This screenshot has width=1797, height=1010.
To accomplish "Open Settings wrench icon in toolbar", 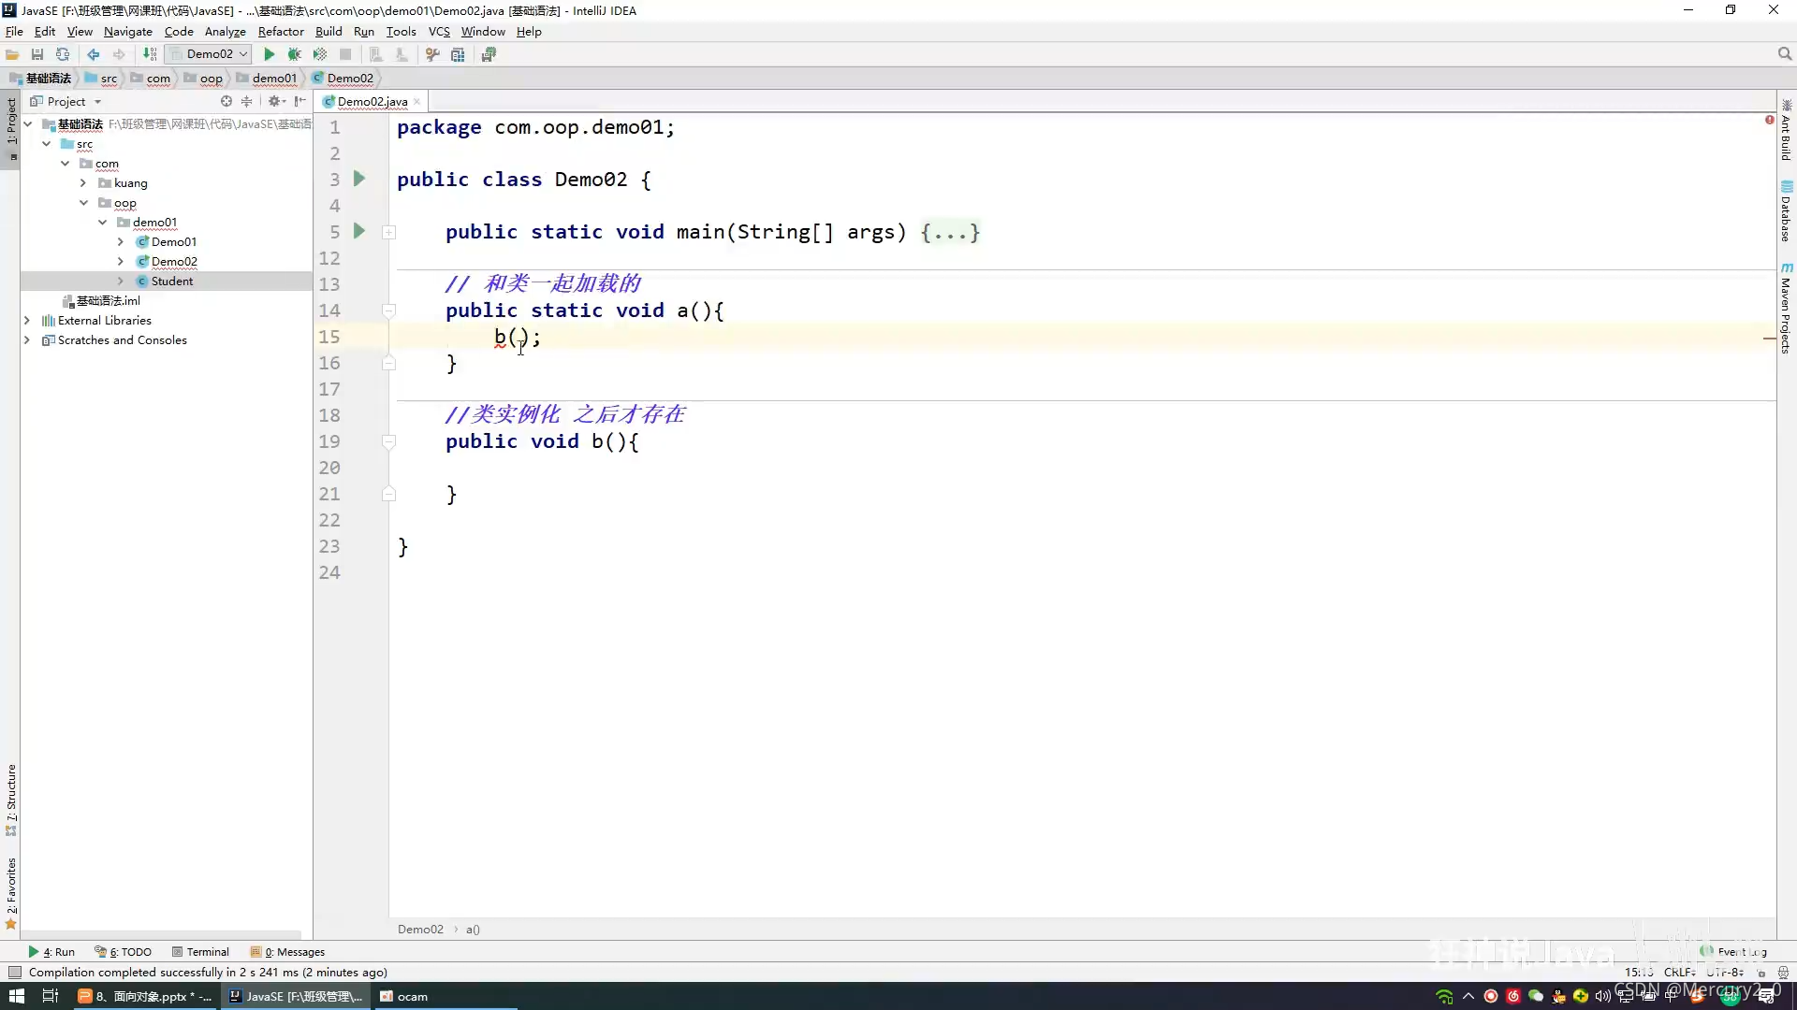I will pos(432,54).
